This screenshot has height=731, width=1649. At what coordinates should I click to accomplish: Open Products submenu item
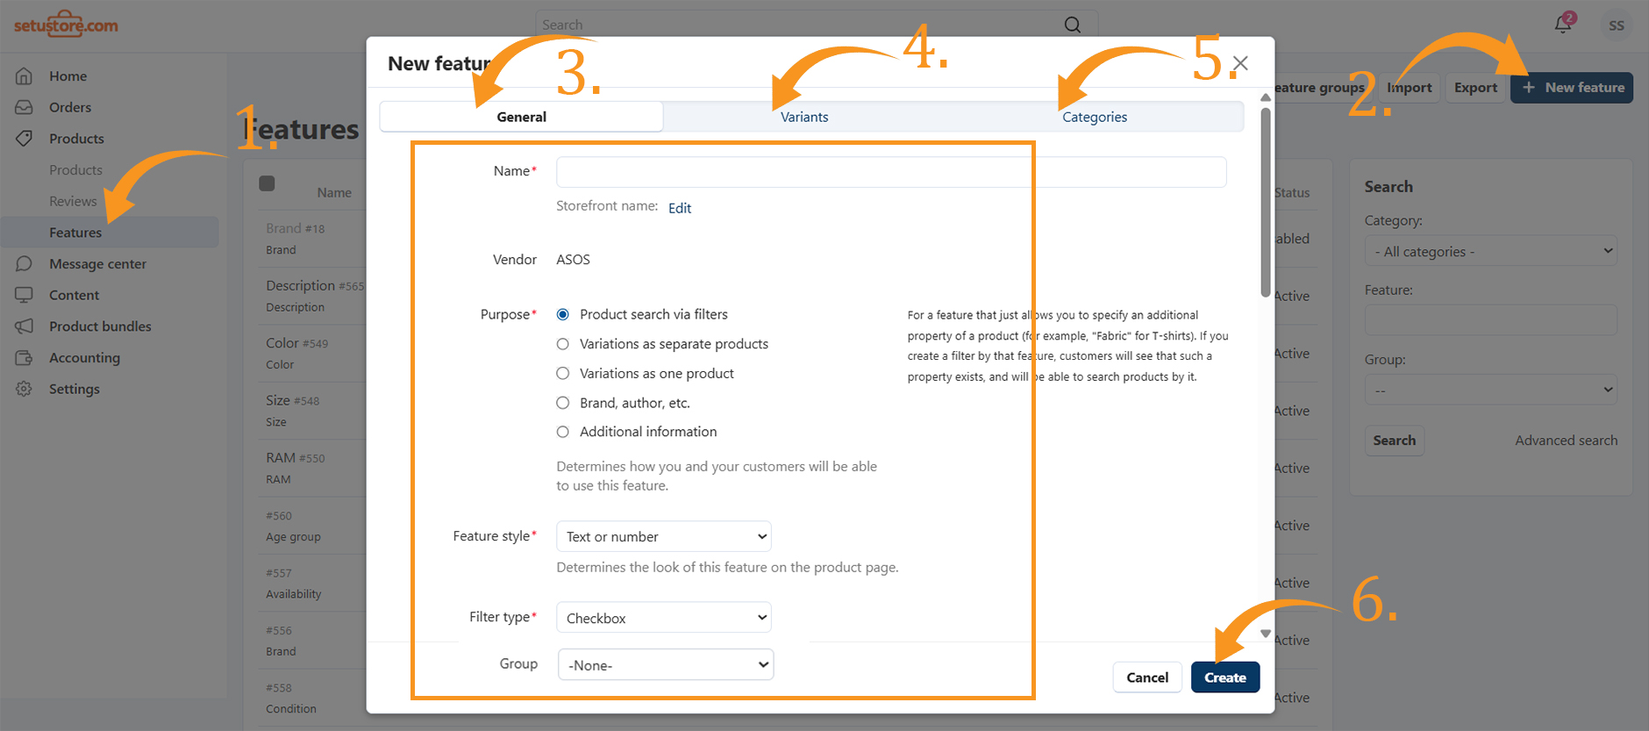75,170
